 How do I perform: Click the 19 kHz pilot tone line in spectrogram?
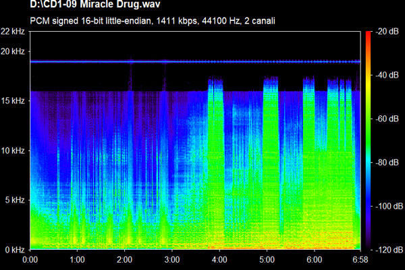195,61
